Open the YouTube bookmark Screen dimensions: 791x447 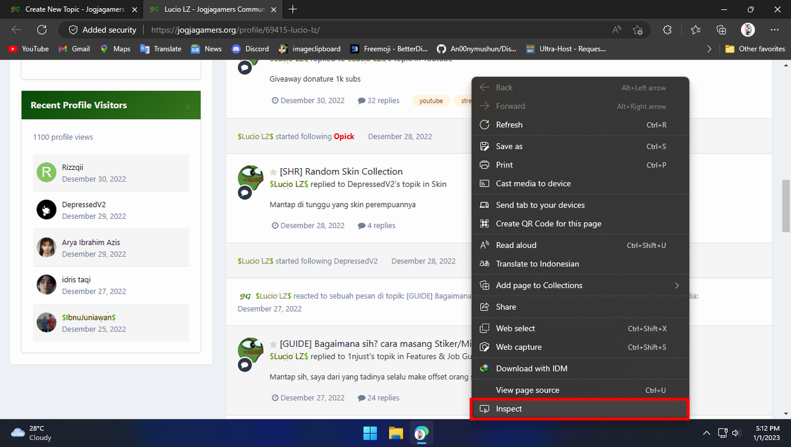pyautogui.click(x=29, y=49)
